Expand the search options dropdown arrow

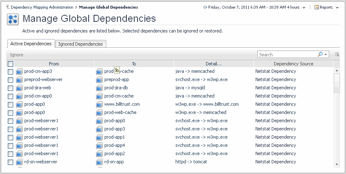click(326, 55)
